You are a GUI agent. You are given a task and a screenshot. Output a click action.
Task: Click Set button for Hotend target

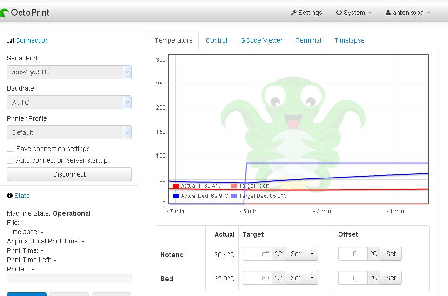(x=295, y=254)
